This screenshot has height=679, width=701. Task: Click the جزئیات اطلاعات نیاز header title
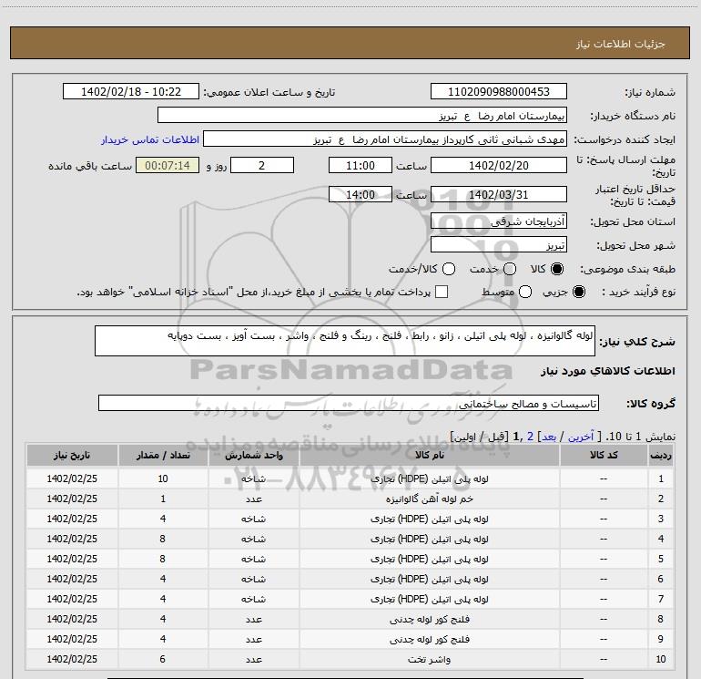tap(621, 44)
